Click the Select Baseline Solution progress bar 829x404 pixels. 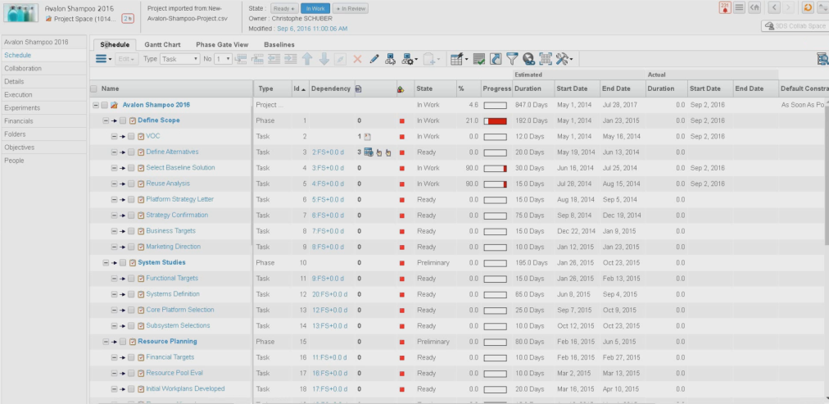(x=496, y=168)
